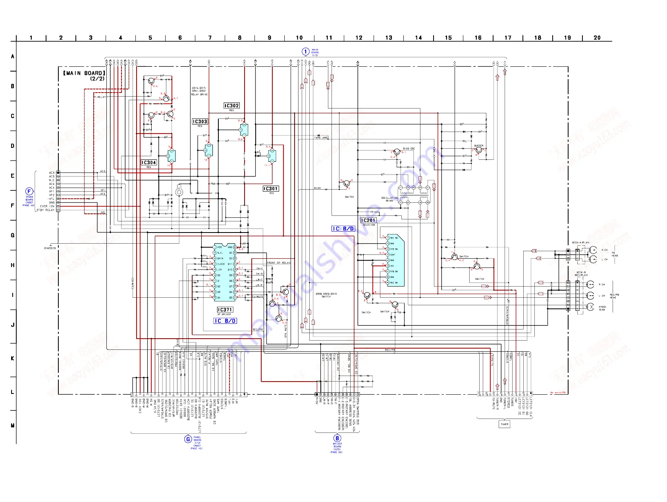
Task: Click grid column header 20
Action: [x=597, y=38]
